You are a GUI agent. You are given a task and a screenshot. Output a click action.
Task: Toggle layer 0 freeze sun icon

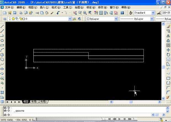[x=13, y=19]
